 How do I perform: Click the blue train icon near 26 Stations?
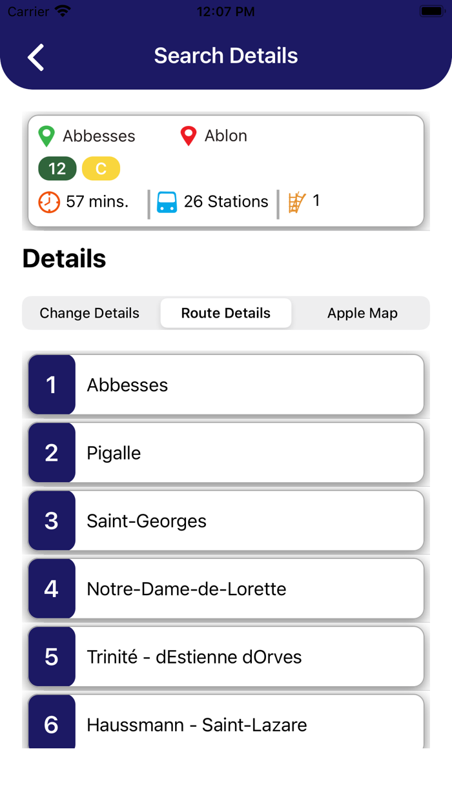tap(168, 201)
